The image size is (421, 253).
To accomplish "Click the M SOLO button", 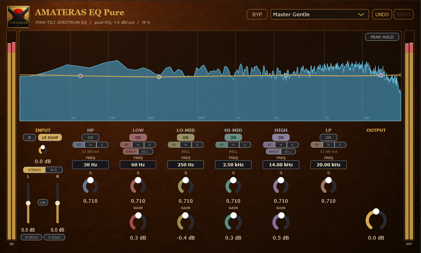I will (x=31, y=237).
